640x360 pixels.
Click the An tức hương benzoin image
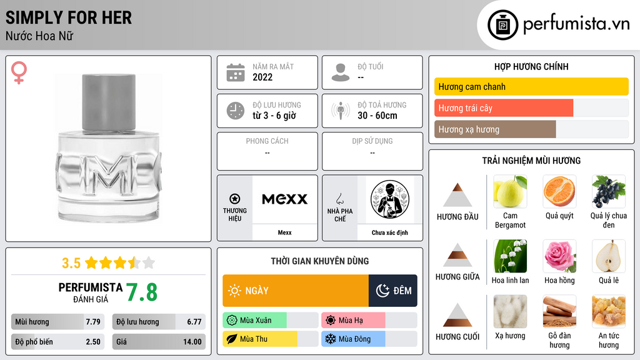tap(609, 311)
